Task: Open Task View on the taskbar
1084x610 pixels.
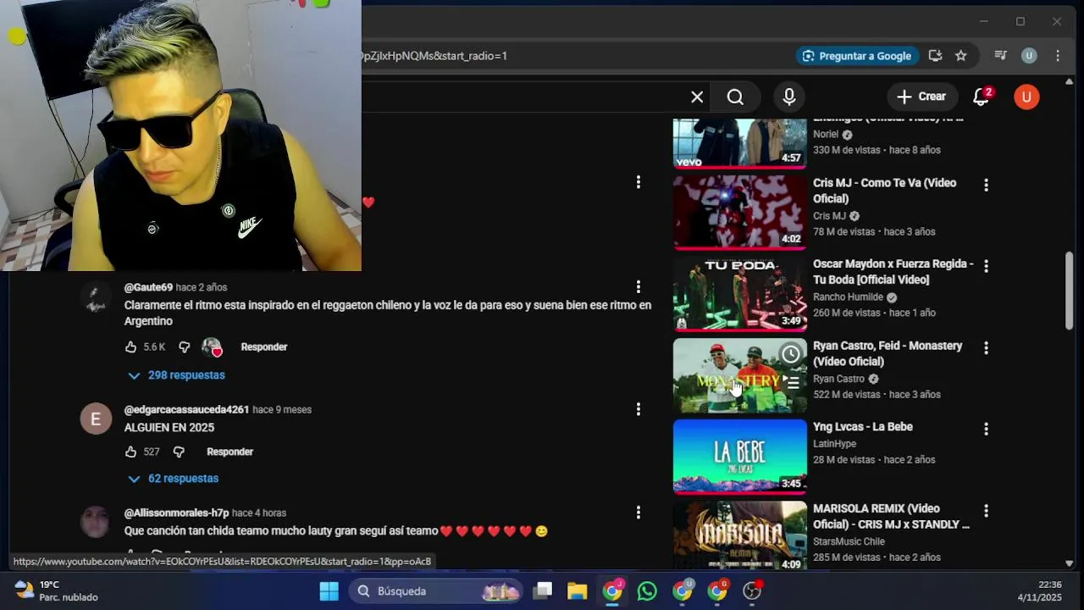Action: coord(543,591)
